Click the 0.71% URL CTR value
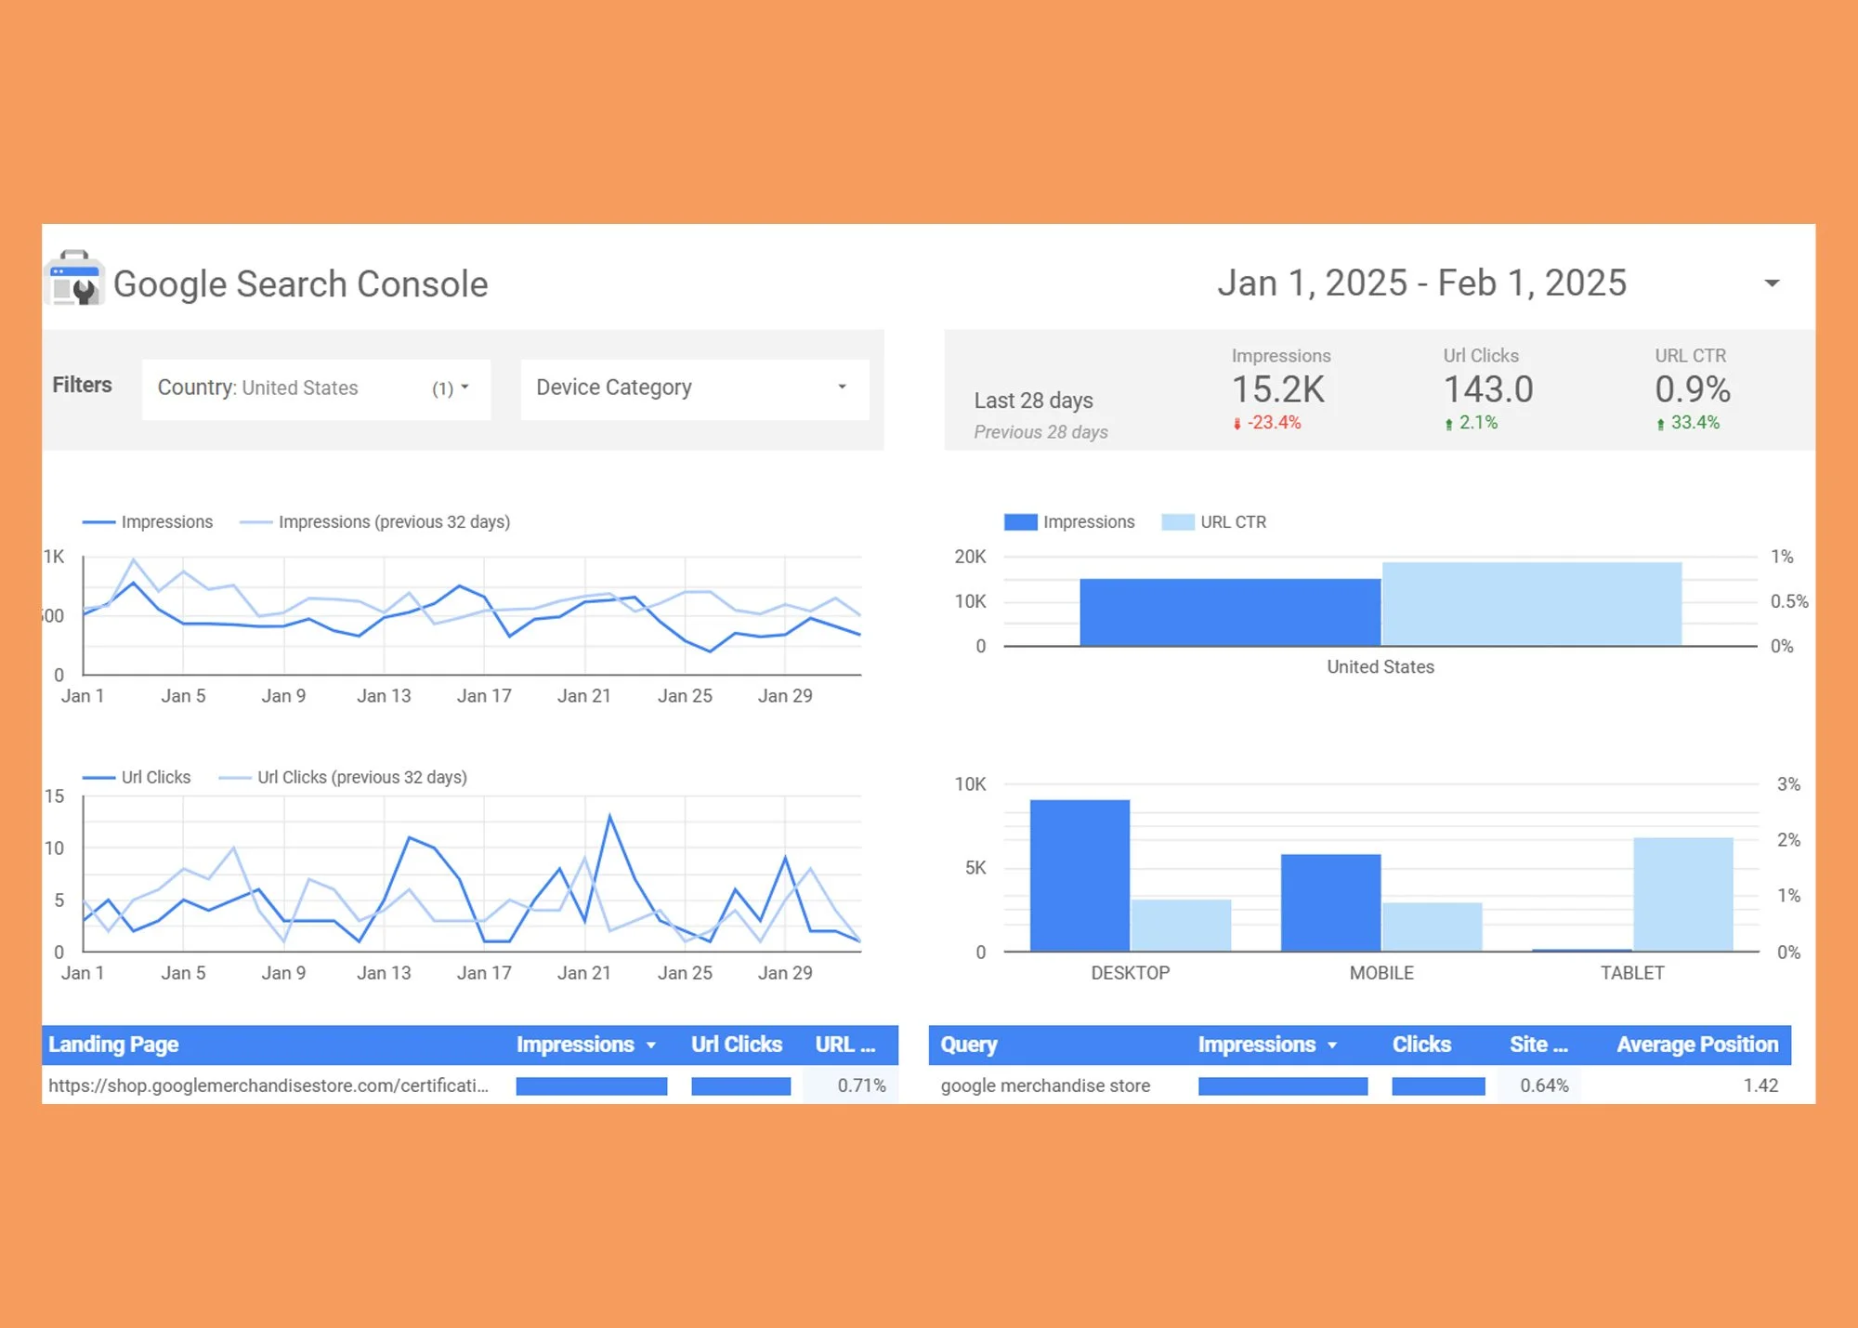The image size is (1858, 1328). point(861,1085)
